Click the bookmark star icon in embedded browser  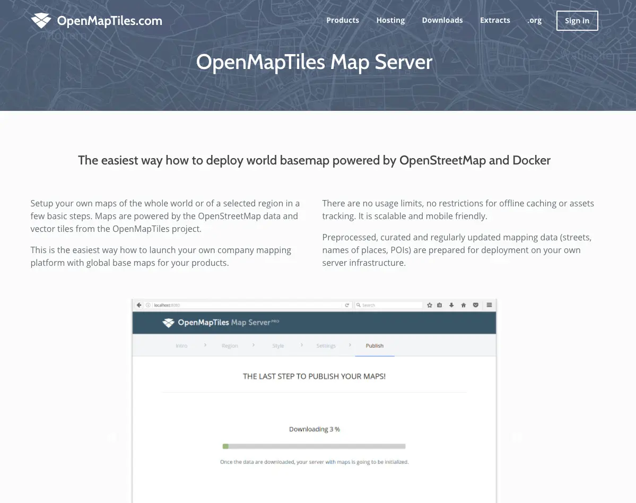coord(430,305)
